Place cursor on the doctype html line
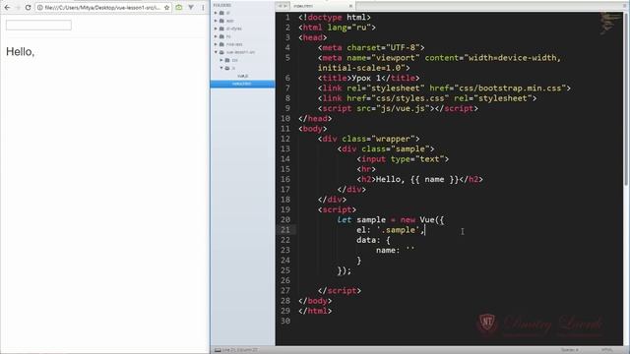 click(335, 18)
